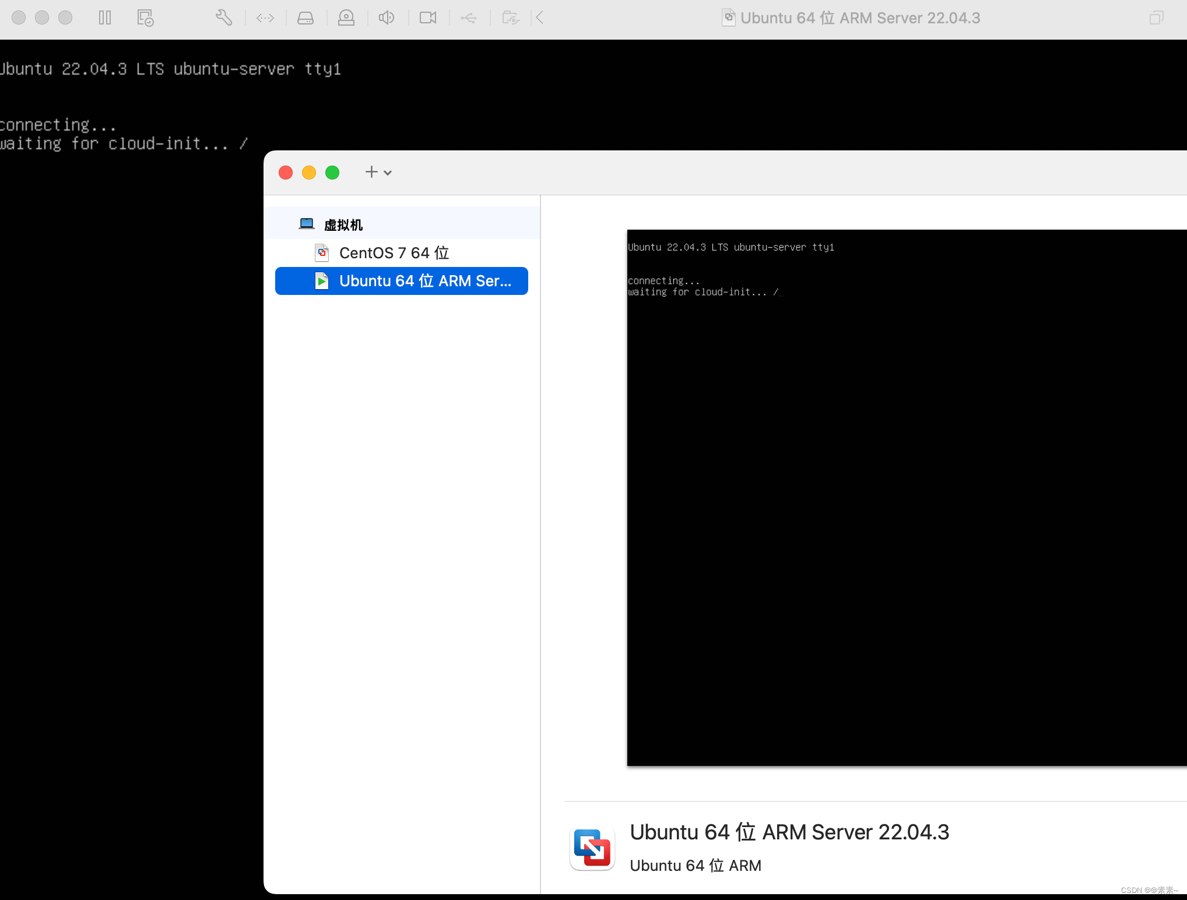Click the CD/DVD drive icon in toolbar
Image resolution: width=1187 pixels, height=900 pixels.
pos(346,18)
